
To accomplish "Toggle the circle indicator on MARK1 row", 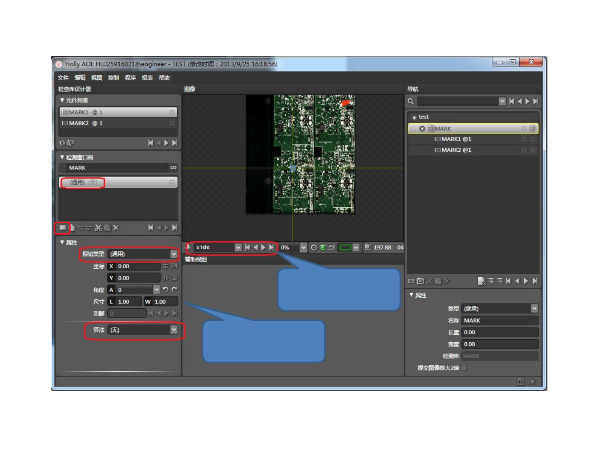I will [172, 112].
